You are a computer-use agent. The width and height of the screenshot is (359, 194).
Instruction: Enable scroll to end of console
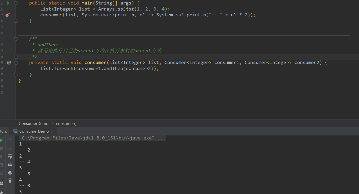pyautogui.click(x=10, y=164)
